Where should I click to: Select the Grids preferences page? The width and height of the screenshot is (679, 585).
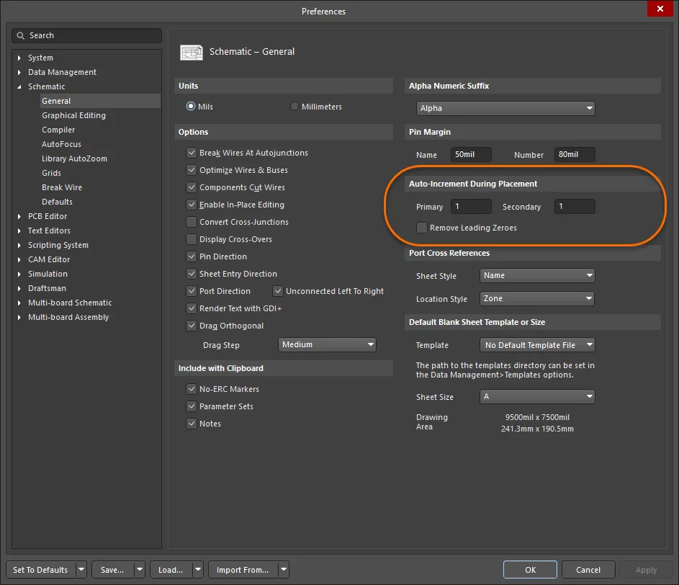pos(52,173)
